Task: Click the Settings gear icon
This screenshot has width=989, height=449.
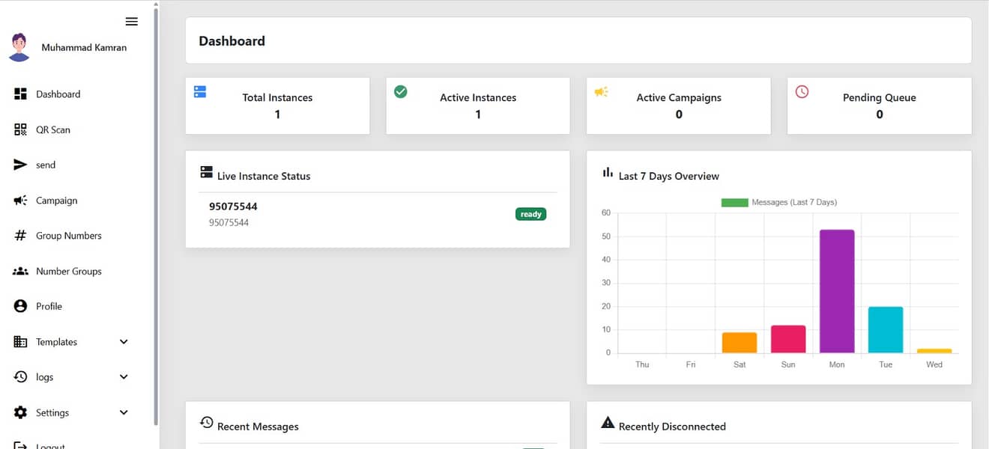Action: coord(21,412)
